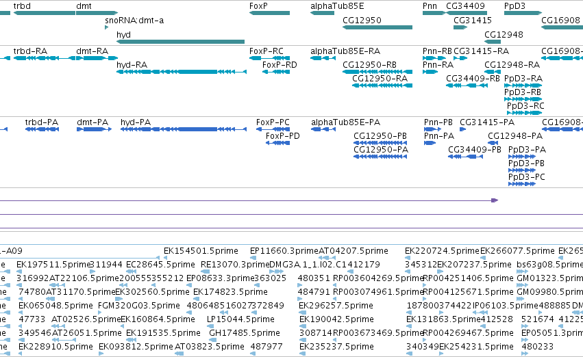Click the EK266077.5prime EST label
The height and width of the screenshot is (357, 583).
pyautogui.click(x=517, y=251)
